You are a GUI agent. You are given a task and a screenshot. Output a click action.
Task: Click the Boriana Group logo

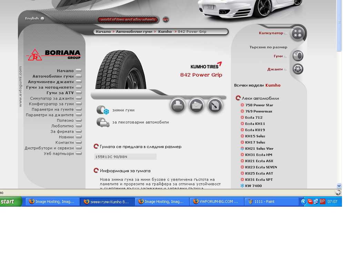click(53, 55)
